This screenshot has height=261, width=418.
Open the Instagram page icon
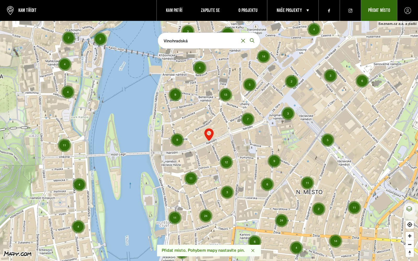(350, 11)
